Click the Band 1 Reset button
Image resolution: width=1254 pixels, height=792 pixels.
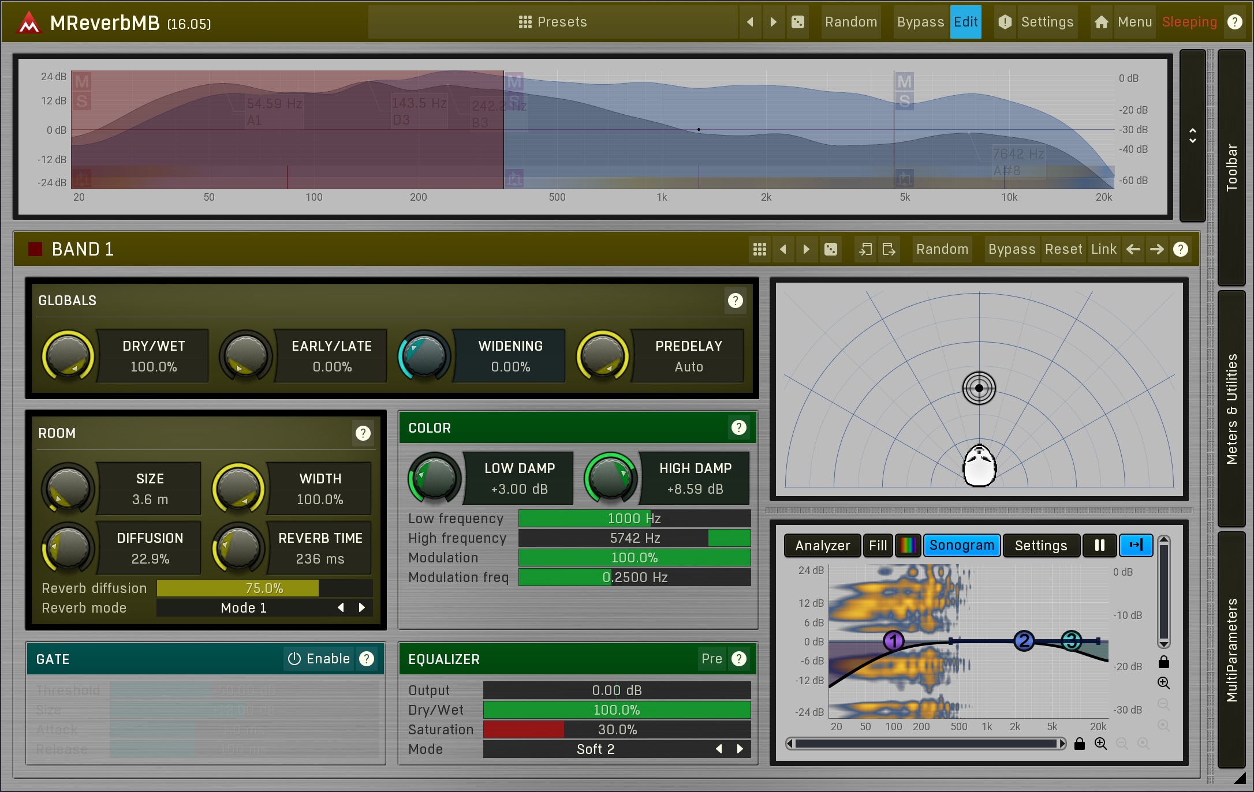click(x=1063, y=249)
